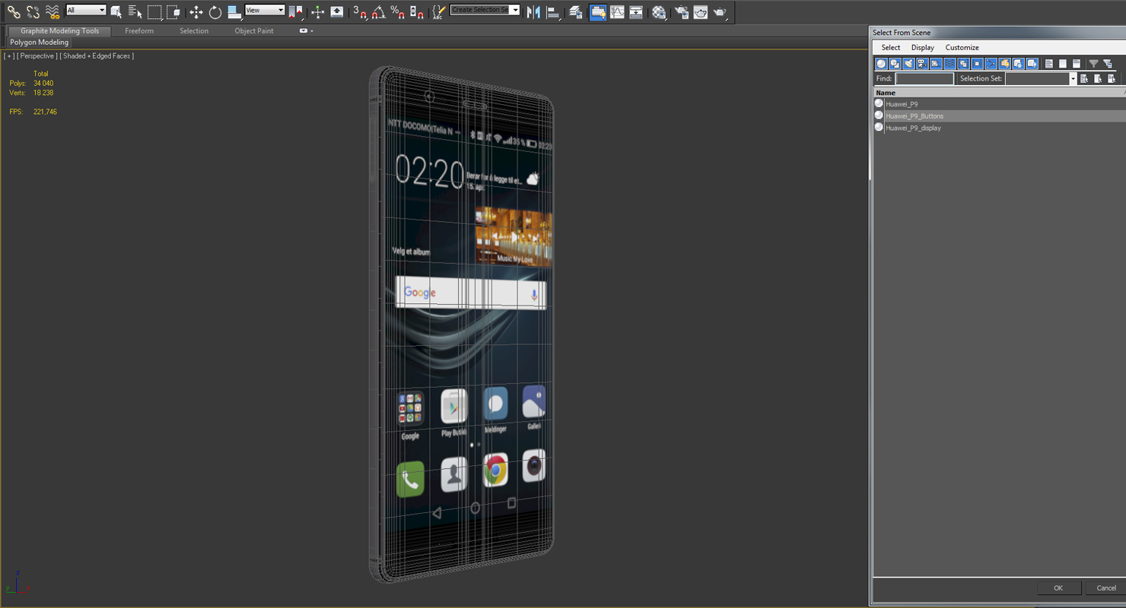Open the Customize menu in dialog

962,47
